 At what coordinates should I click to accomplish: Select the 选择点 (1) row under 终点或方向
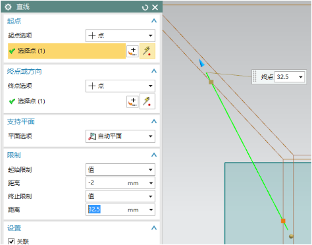pyautogui.click(x=66, y=101)
